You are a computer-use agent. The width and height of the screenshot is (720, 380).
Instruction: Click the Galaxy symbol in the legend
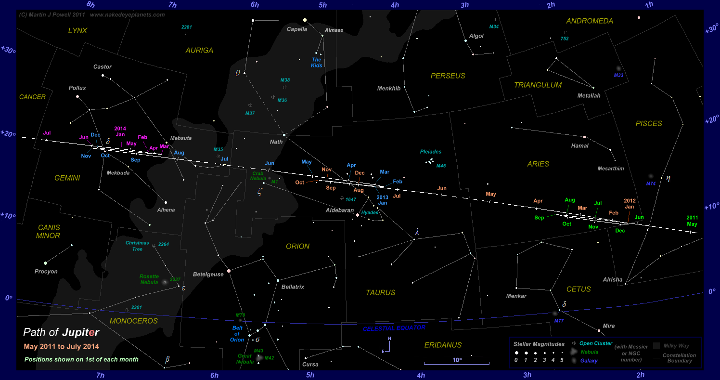573,360
